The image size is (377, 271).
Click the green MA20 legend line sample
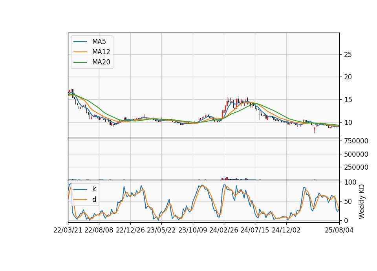pyautogui.click(x=80, y=62)
